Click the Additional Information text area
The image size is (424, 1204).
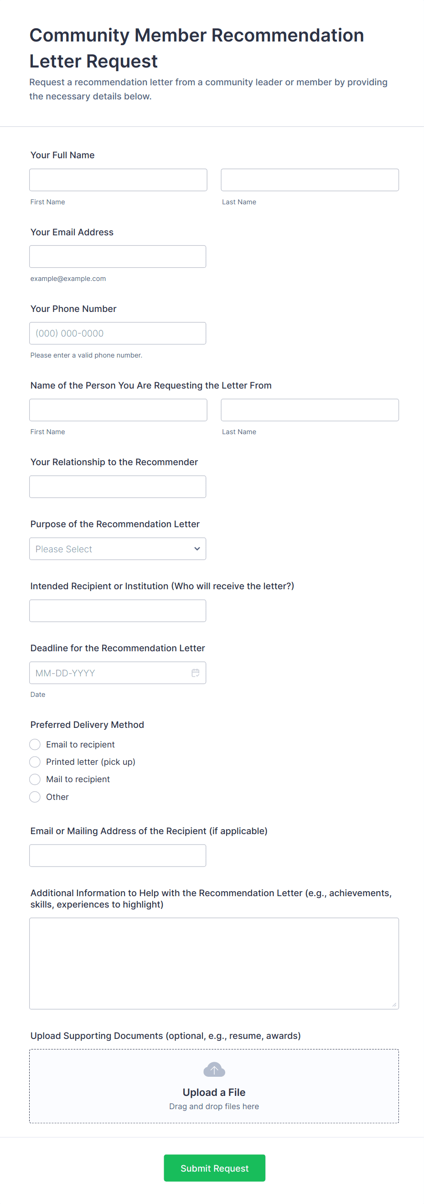214,963
